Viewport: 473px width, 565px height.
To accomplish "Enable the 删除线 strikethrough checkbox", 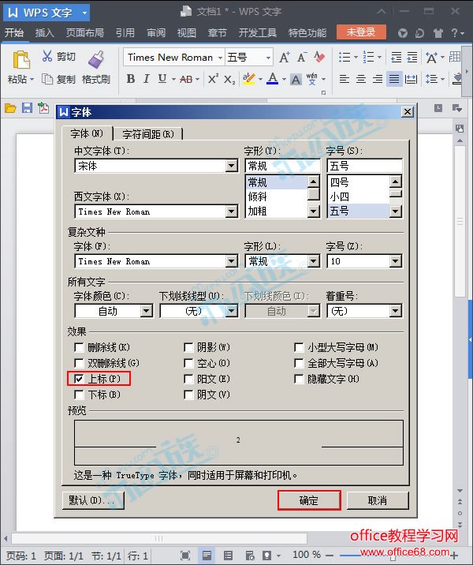I will [79, 347].
